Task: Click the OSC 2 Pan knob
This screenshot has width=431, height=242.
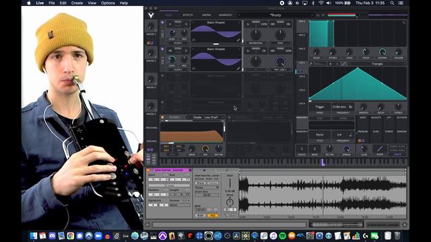Action: (184, 59)
